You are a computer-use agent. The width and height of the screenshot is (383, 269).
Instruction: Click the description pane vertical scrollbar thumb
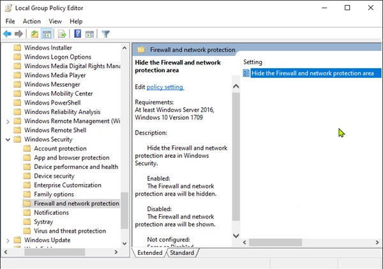(x=236, y=156)
